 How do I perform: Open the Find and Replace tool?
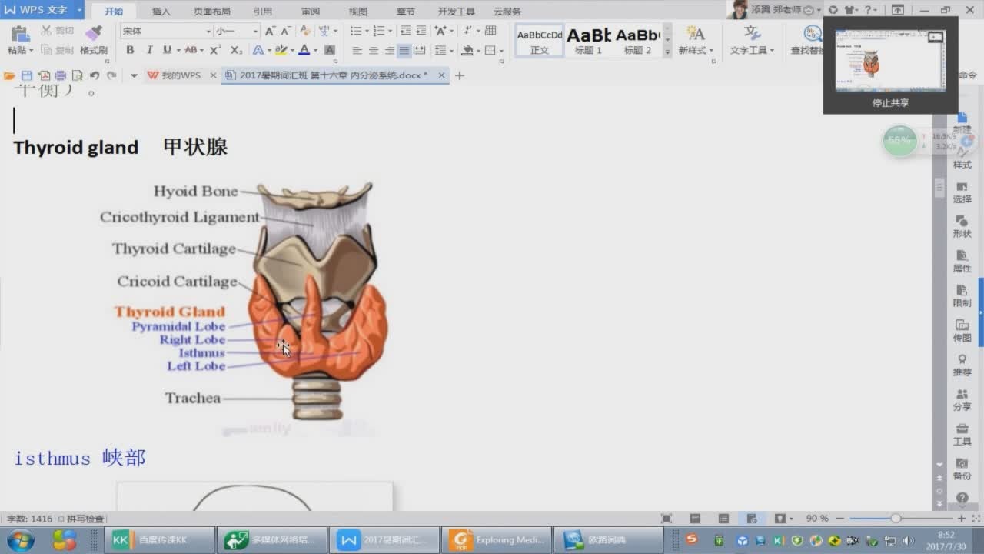click(x=807, y=38)
